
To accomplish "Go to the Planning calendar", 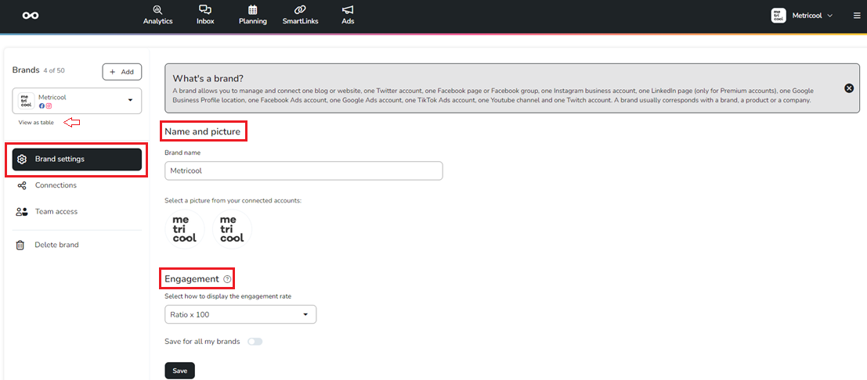I will pos(252,15).
